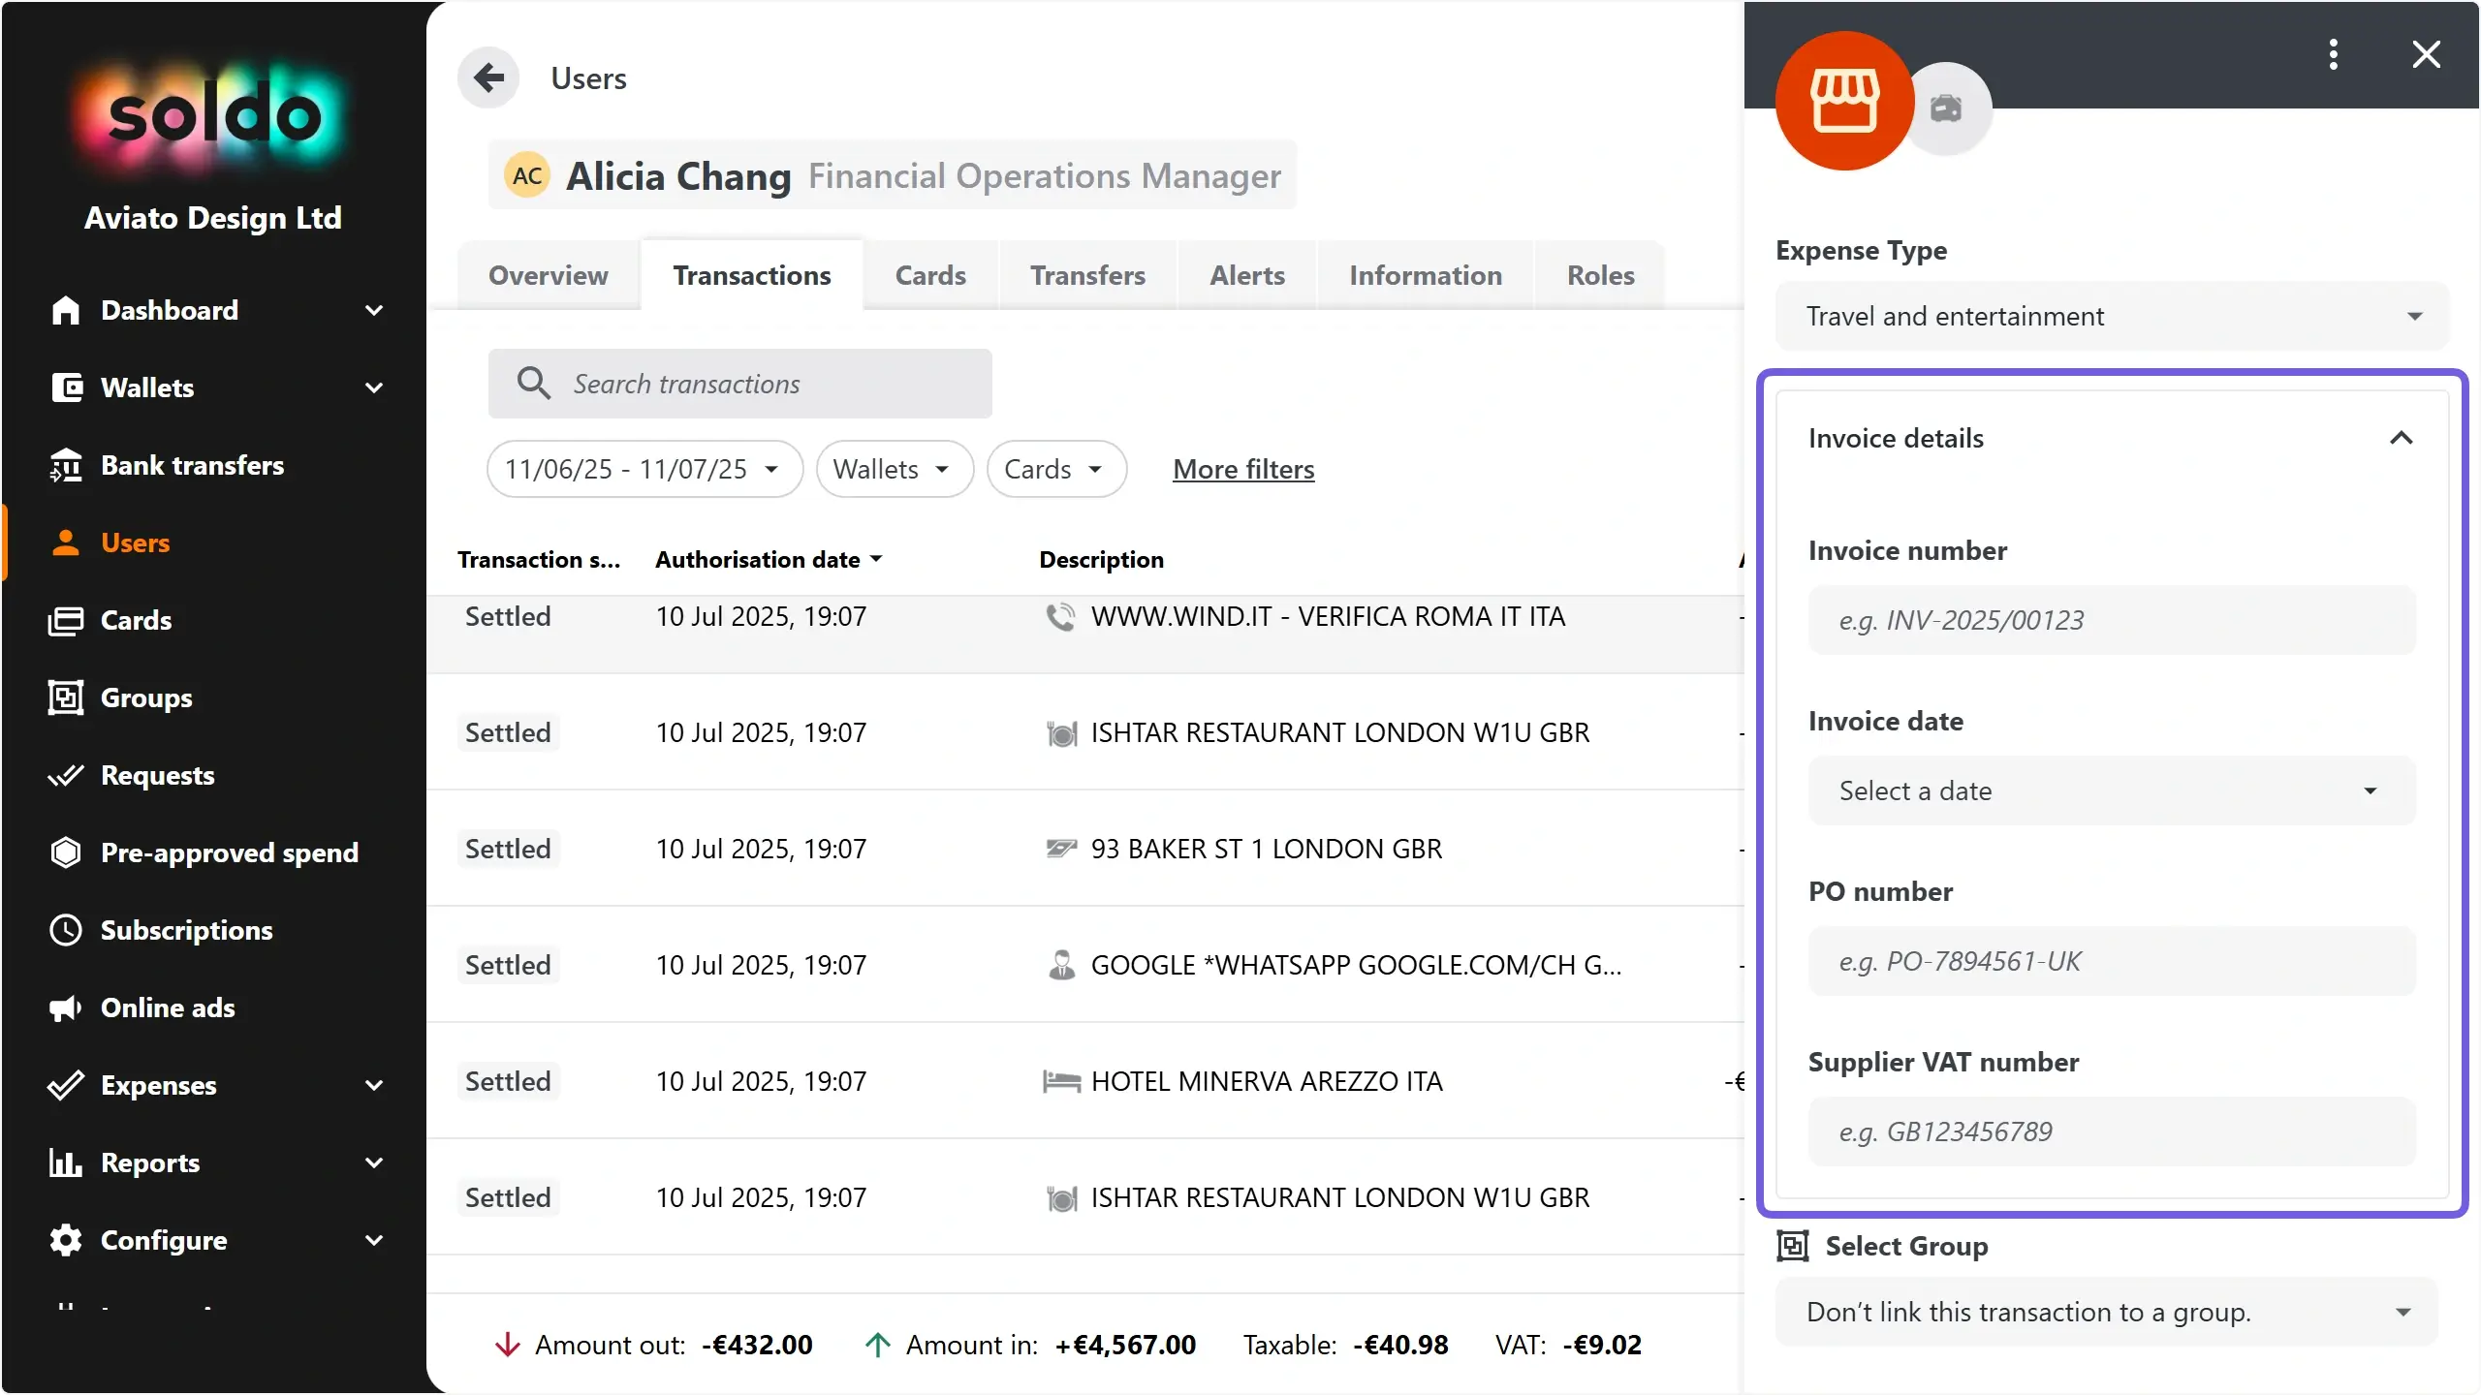Viewport: 2481px width, 1395px height.
Task: Switch to the Transactions tab
Action: pos(752,275)
